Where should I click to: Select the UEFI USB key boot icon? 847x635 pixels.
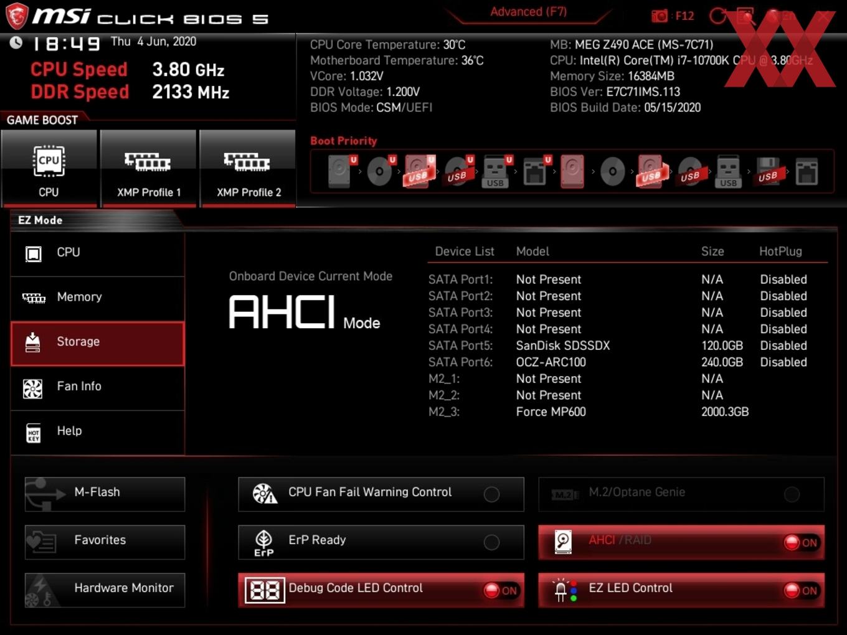click(x=496, y=171)
